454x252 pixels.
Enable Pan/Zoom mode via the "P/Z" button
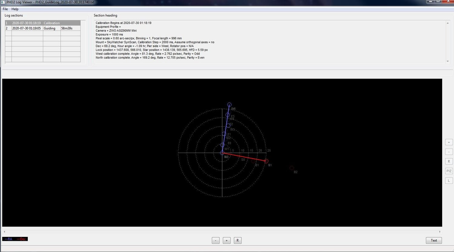click(449, 171)
